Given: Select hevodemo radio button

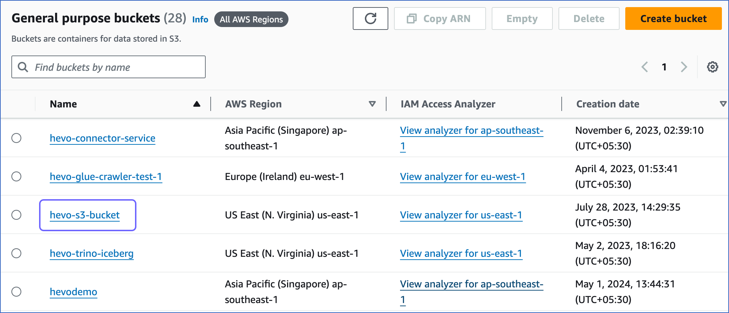Looking at the screenshot, I should (16, 292).
